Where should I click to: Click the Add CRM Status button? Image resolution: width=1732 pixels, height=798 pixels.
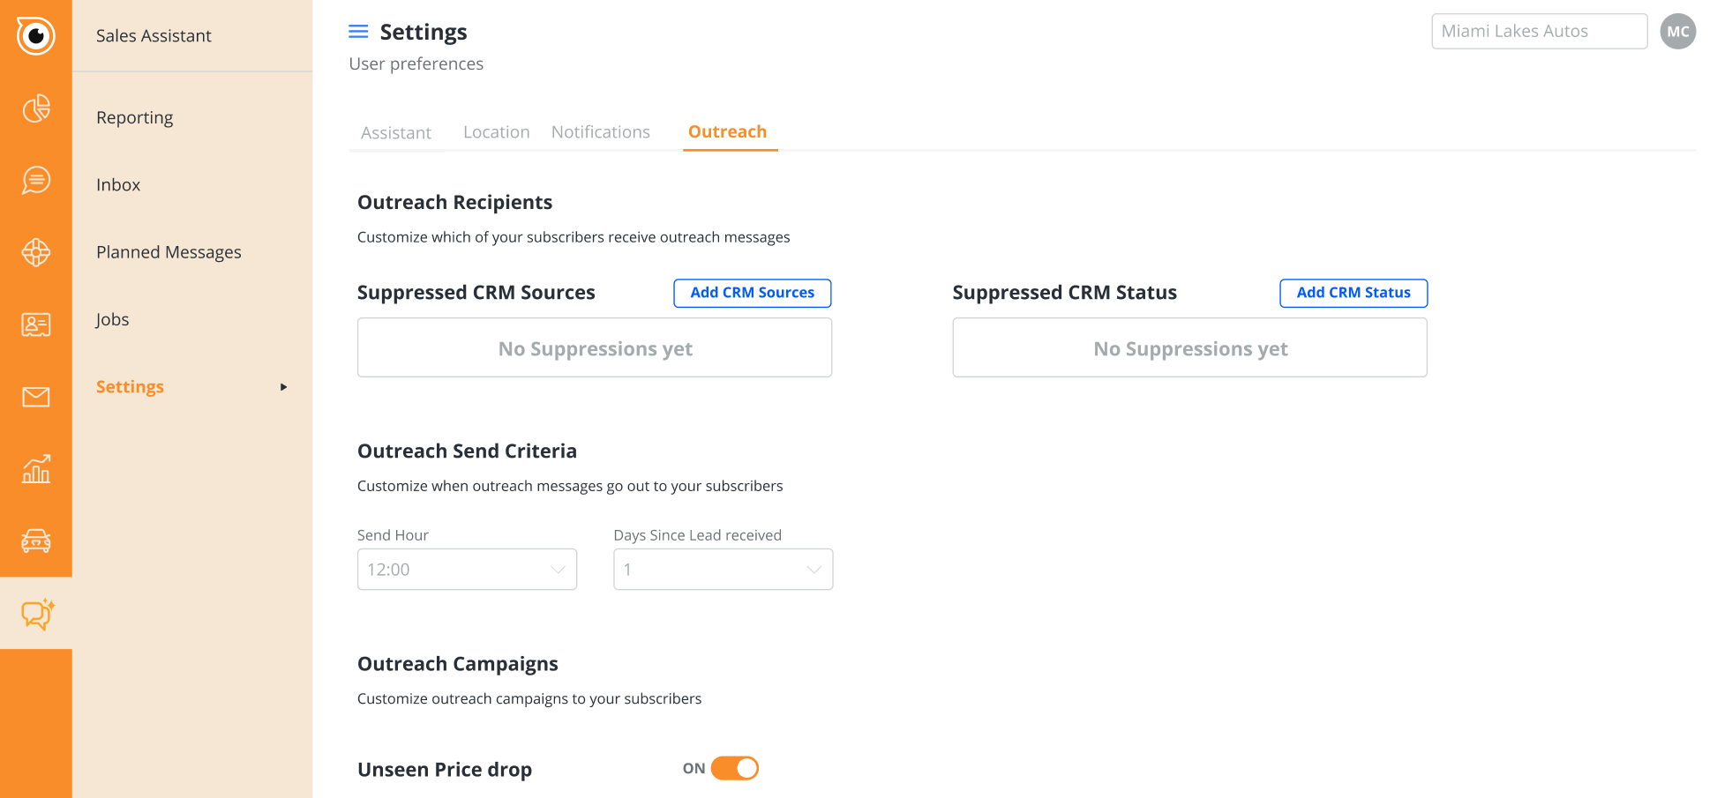click(1353, 293)
